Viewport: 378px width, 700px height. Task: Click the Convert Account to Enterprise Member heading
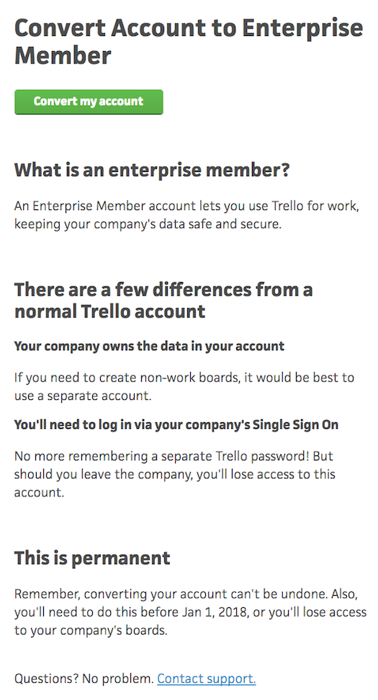click(x=189, y=42)
